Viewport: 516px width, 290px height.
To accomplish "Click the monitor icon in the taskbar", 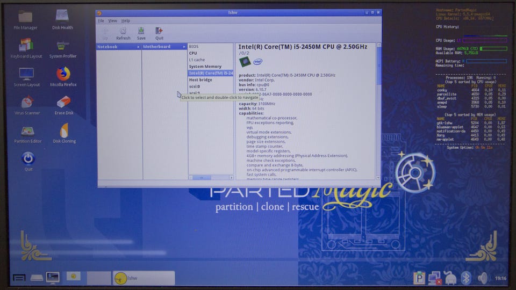I will pyautogui.click(x=53, y=278).
